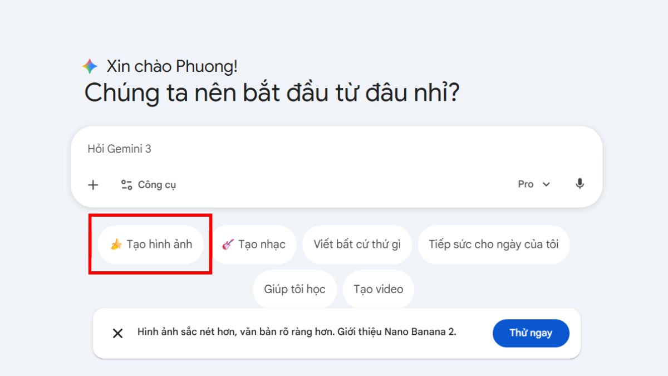Activate the microphone voice input icon
The image size is (668, 376).
pyautogui.click(x=579, y=184)
